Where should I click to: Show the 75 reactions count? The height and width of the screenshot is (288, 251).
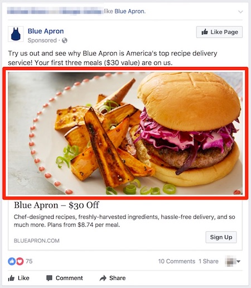pyautogui.click(x=29, y=261)
